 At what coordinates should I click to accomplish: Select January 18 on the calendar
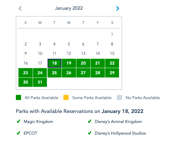[54, 63]
